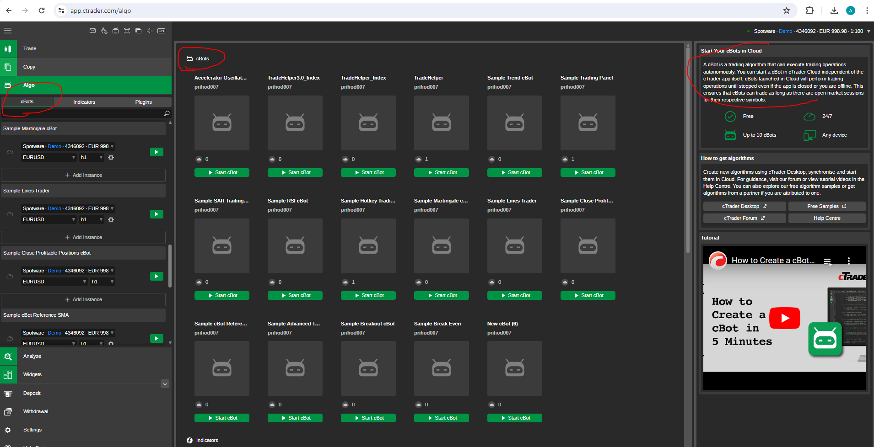Image resolution: width=874 pixels, height=447 pixels.
Task: Expand sidebar chevron next to Widgets
Action: 165,384
